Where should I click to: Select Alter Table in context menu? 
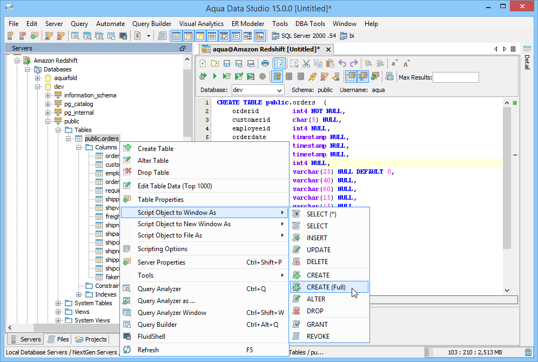coord(204,161)
